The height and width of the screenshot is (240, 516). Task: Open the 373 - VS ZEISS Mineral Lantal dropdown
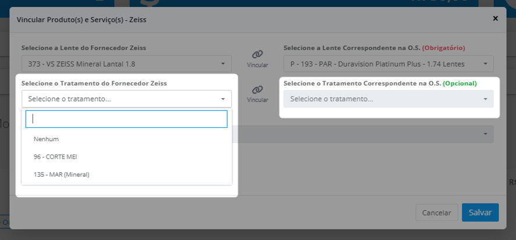pyautogui.click(x=127, y=64)
